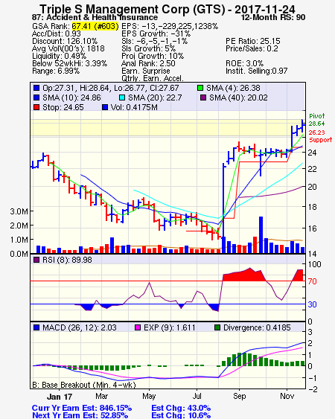The image size is (335, 419).
Task: Click the magenta EXP (9) legend swatch
Action: tap(138, 327)
